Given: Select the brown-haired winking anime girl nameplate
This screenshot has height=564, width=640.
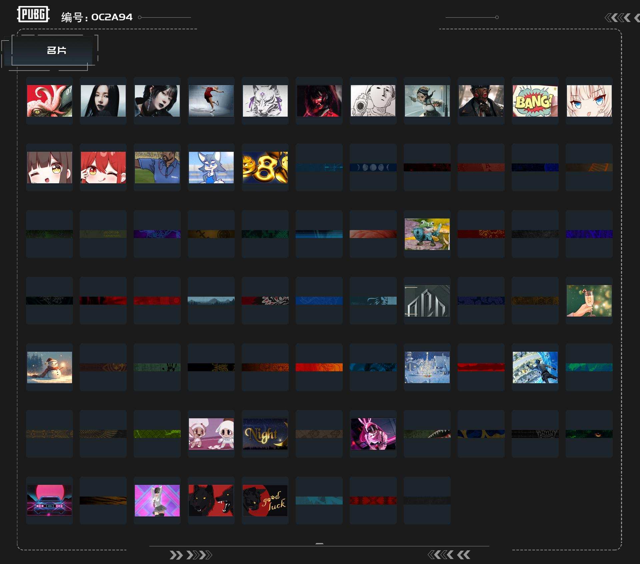Looking at the screenshot, I should click(49, 167).
